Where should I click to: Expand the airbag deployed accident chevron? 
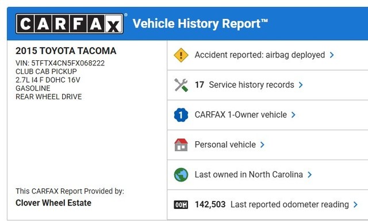(332, 55)
